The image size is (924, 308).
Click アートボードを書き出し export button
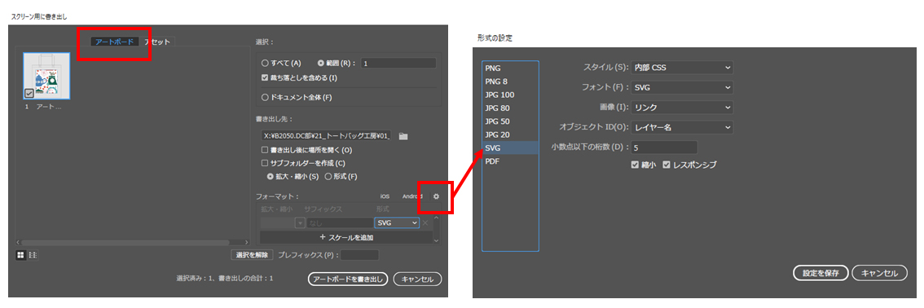click(x=348, y=279)
